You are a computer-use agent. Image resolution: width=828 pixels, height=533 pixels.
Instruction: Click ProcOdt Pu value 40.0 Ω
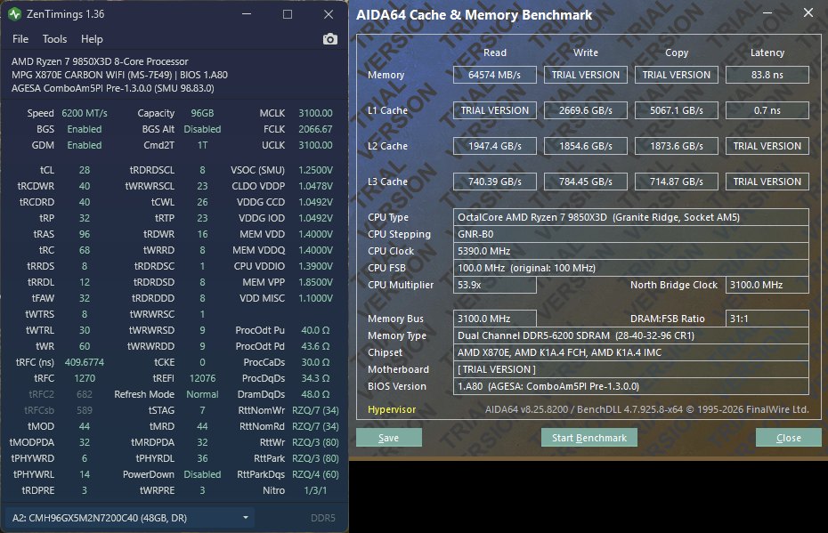click(315, 330)
